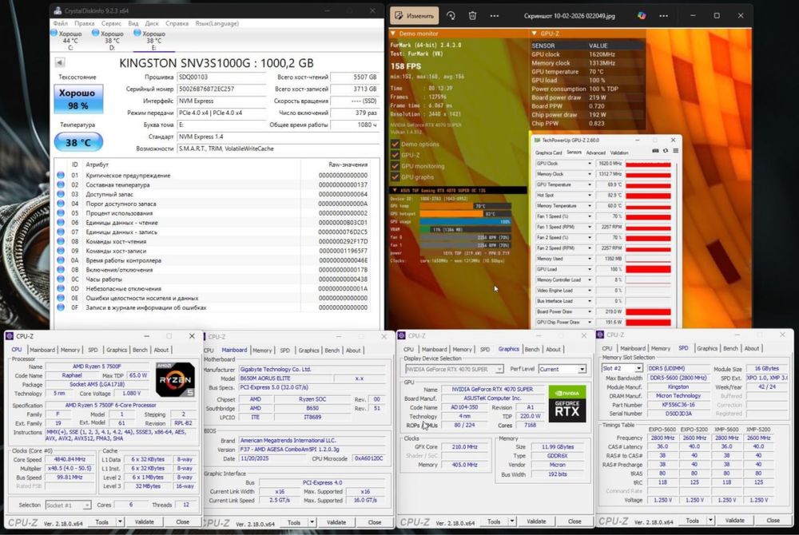
Task: Click the Прошивка field showing SDQ00103
Action: pos(221,77)
